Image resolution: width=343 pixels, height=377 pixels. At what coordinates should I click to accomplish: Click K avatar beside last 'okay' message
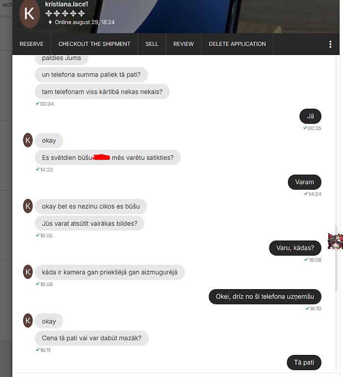click(x=28, y=321)
